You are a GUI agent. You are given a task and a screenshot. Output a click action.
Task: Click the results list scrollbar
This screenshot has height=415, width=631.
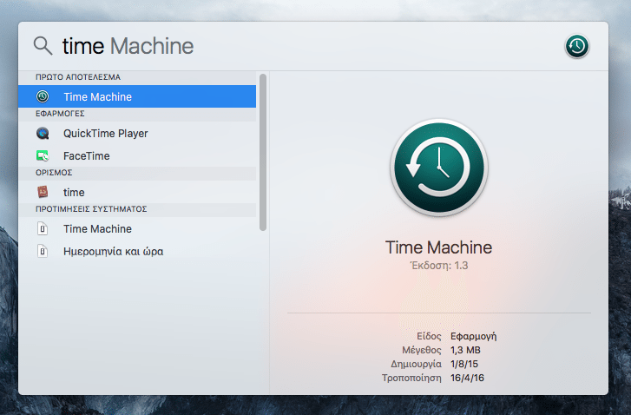263,152
